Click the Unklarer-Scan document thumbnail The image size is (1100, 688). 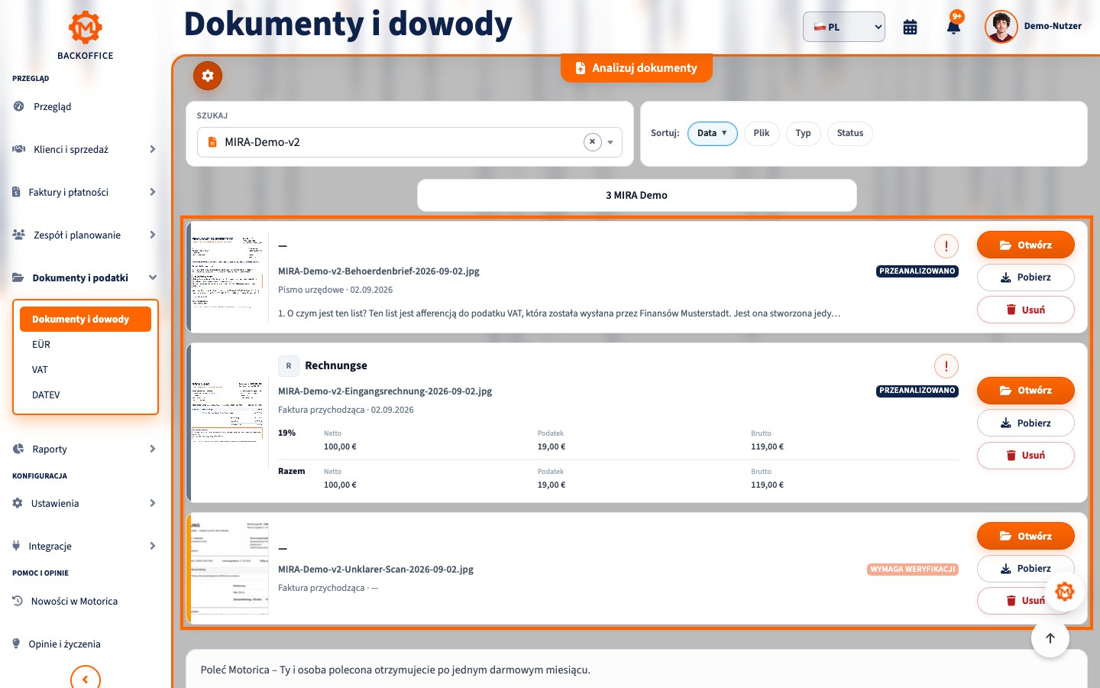tap(229, 568)
